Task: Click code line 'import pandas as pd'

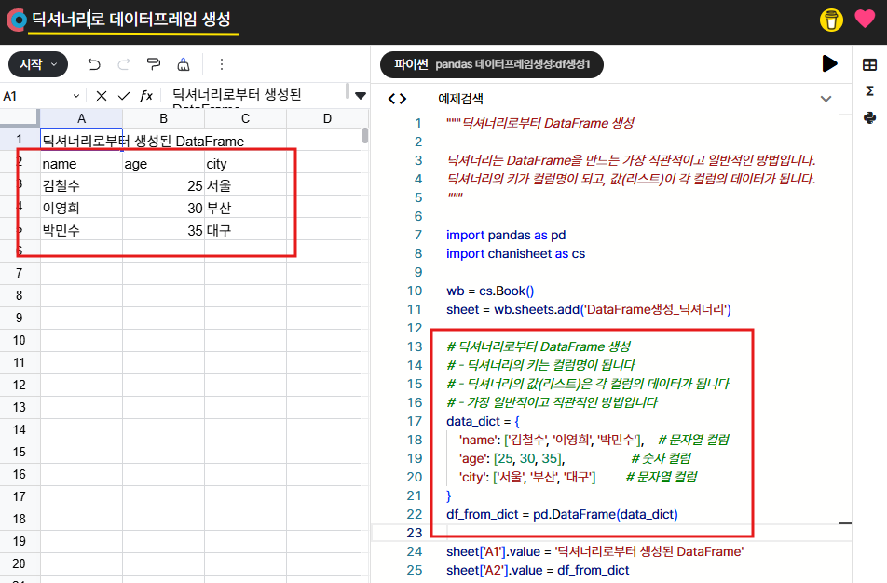Action: [x=506, y=236]
